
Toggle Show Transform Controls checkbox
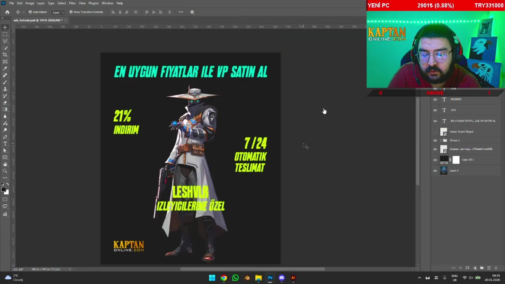pyautogui.click(x=71, y=12)
